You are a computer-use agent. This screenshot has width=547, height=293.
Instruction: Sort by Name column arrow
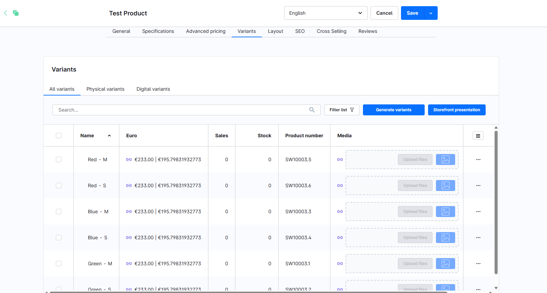(x=109, y=136)
